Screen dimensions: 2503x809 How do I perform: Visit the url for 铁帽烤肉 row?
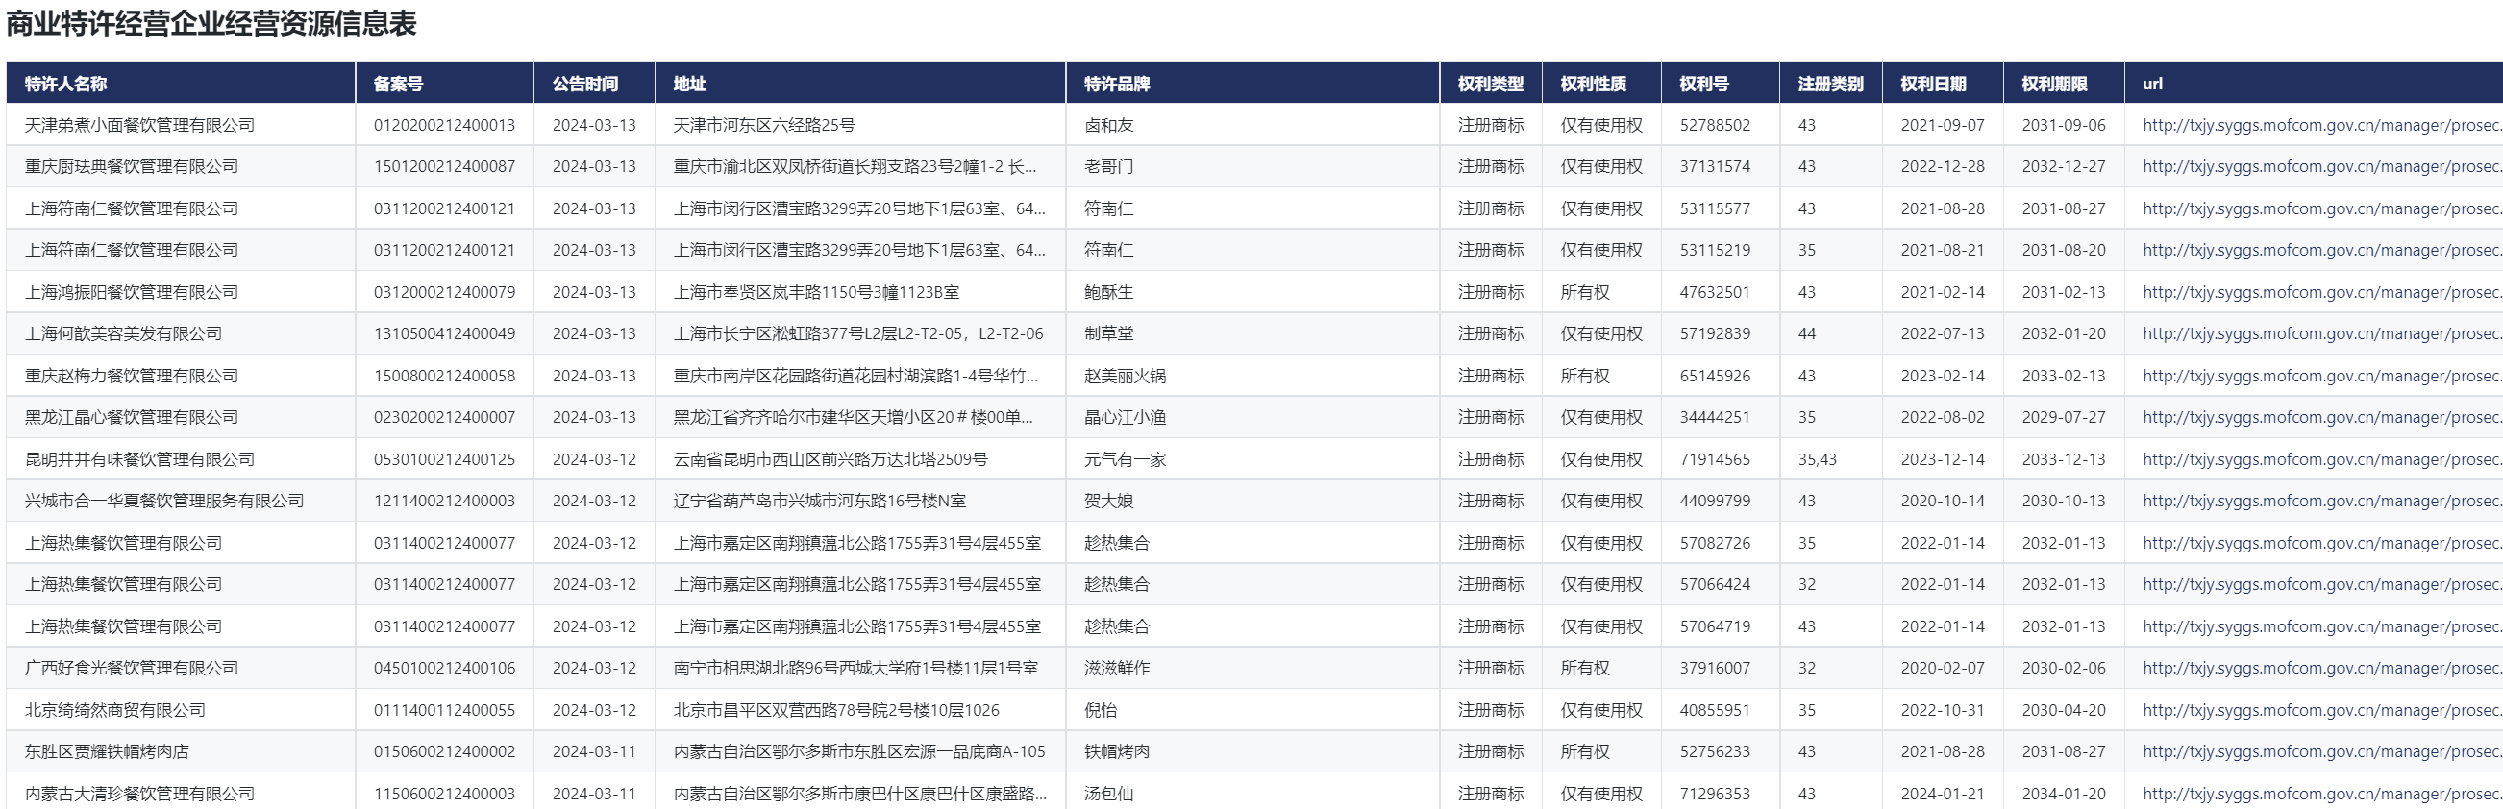pyautogui.click(x=2322, y=751)
